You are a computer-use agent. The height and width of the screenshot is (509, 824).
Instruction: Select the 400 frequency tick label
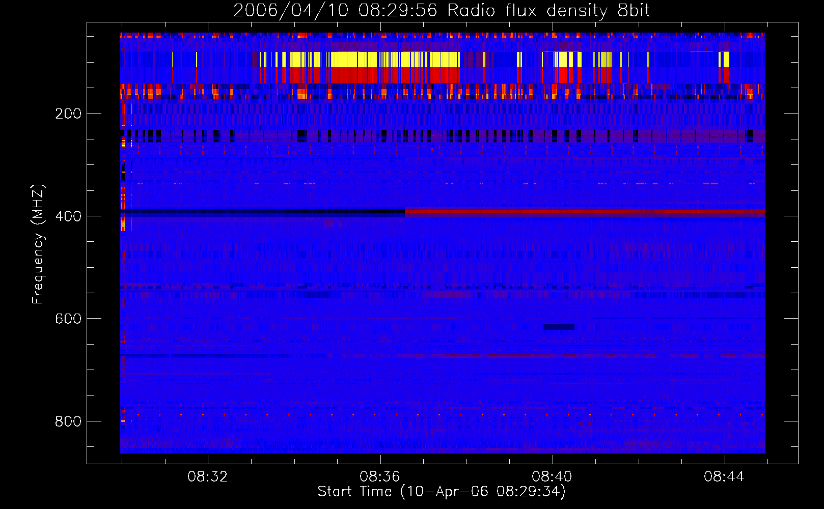click(x=68, y=216)
